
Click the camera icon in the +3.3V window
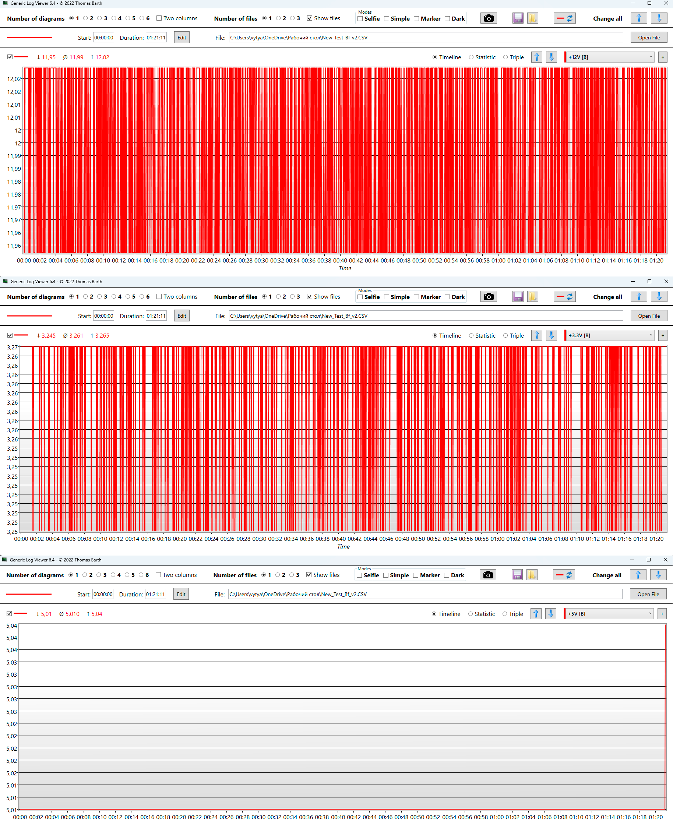[x=489, y=296]
